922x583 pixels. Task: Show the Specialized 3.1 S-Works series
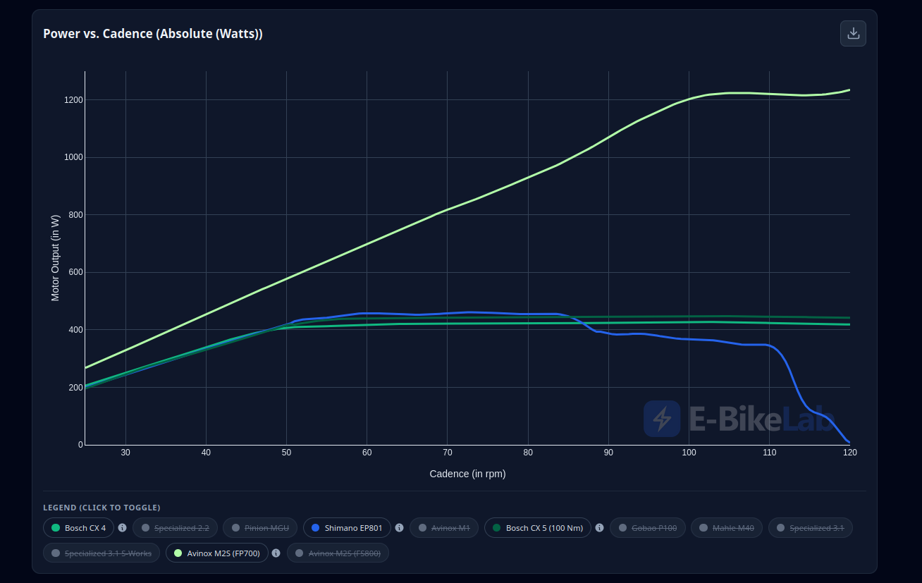102,553
